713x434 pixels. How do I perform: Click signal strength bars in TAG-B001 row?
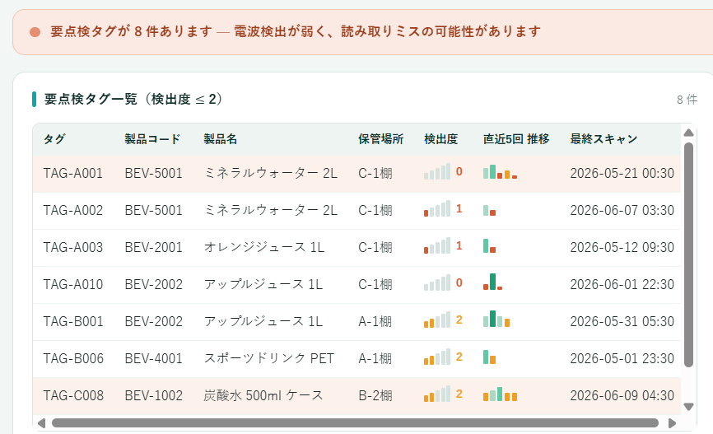pyautogui.click(x=437, y=320)
